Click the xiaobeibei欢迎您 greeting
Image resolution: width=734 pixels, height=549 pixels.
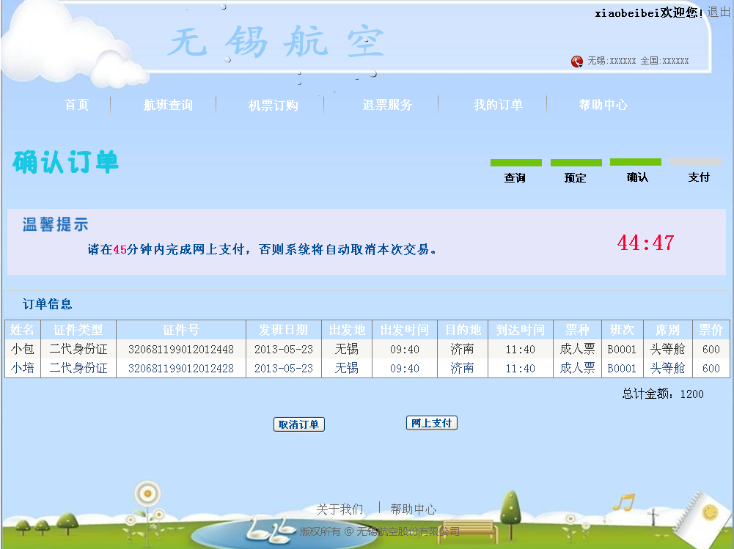649,12
